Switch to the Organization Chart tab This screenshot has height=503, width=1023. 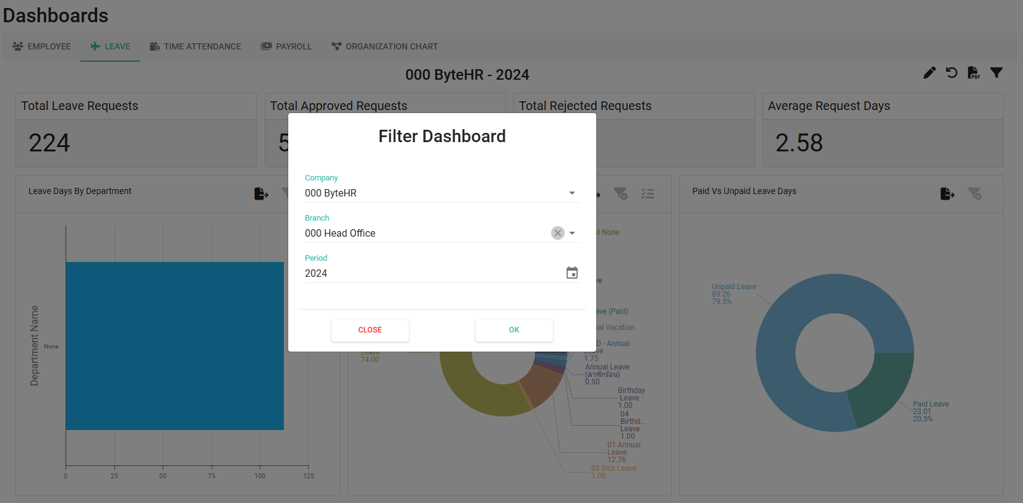(x=385, y=46)
